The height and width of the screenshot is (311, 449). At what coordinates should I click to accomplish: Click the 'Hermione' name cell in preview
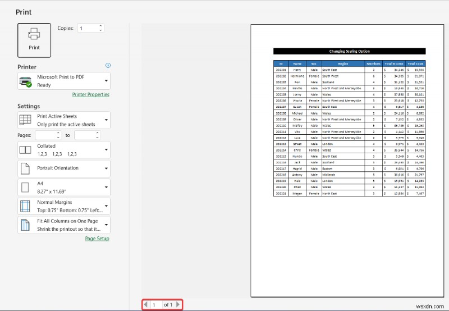(297, 76)
